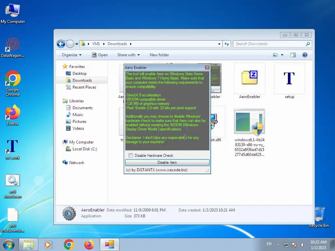Click the search magnifier in Search Downloads

(x=308, y=44)
